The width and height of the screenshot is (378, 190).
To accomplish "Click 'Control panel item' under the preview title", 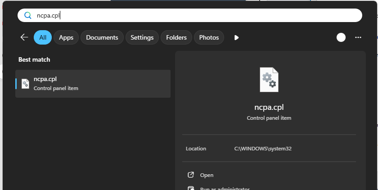I will [x=269, y=118].
